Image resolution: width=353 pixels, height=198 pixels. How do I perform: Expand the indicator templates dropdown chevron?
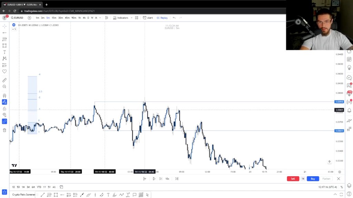point(131,18)
